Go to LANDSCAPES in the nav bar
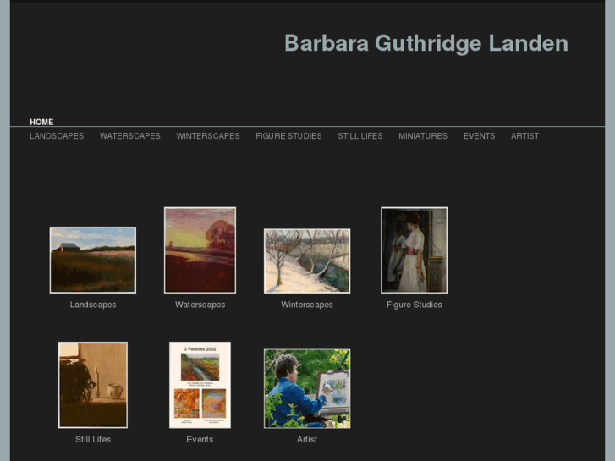The width and height of the screenshot is (615, 461). 57,136
